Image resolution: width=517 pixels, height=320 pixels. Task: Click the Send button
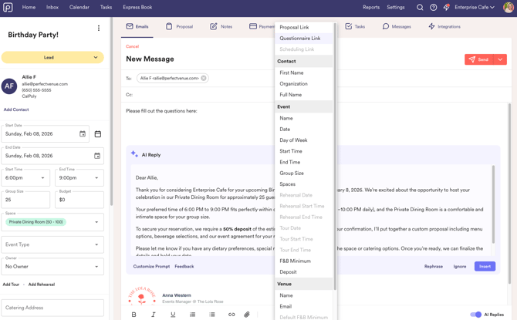pos(479,59)
